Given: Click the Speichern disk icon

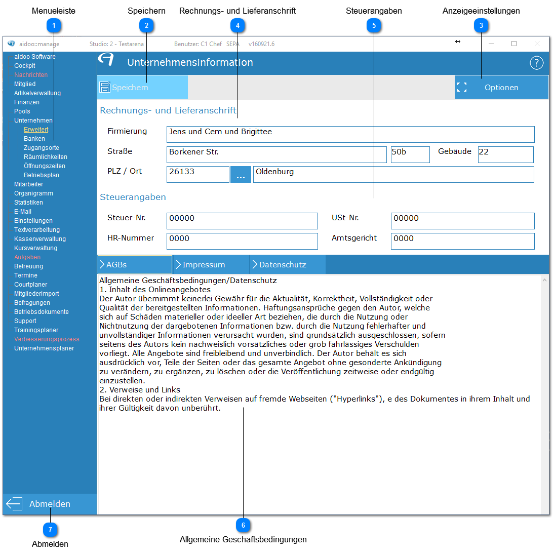Looking at the screenshot, I should pyautogui.click(x=104, y=87).
